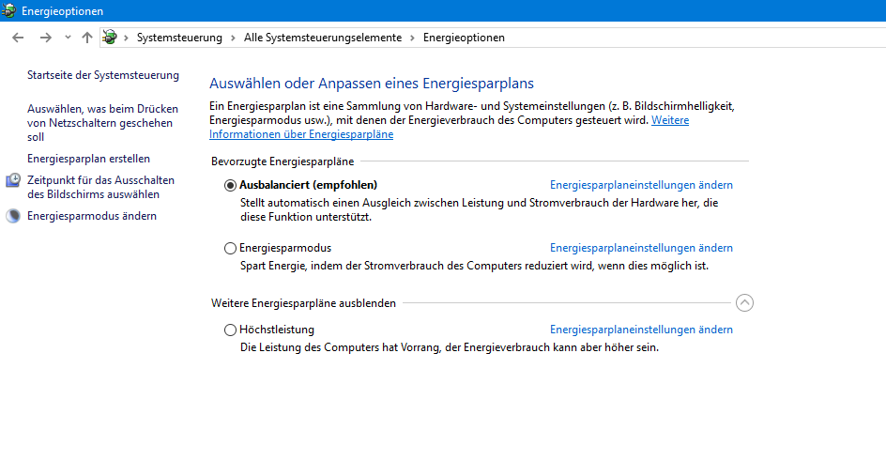Open recent locations dropdown arrow
This screenshot has height=476, width=886.
68,38
